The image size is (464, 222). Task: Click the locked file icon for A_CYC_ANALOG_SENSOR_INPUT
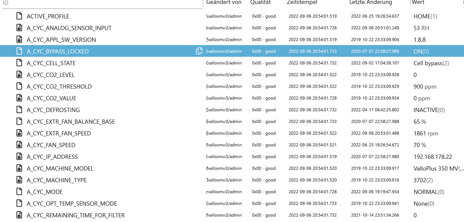19,28
